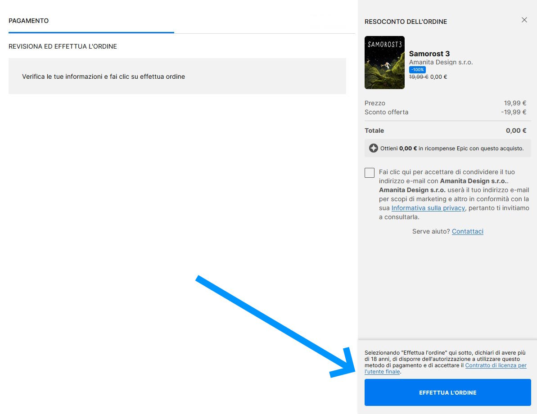Screen dimensions: 537x414
Task: Click the -100% discount badge
Action: 417,70
